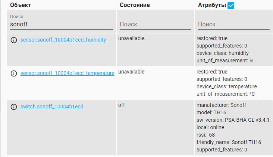The height and width of the screenshot is (157, 273).
Task: Click the Атрибуты column header text
Action: [211, 5]
